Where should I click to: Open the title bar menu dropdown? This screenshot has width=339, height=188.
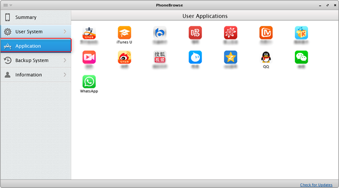[8, 5]
